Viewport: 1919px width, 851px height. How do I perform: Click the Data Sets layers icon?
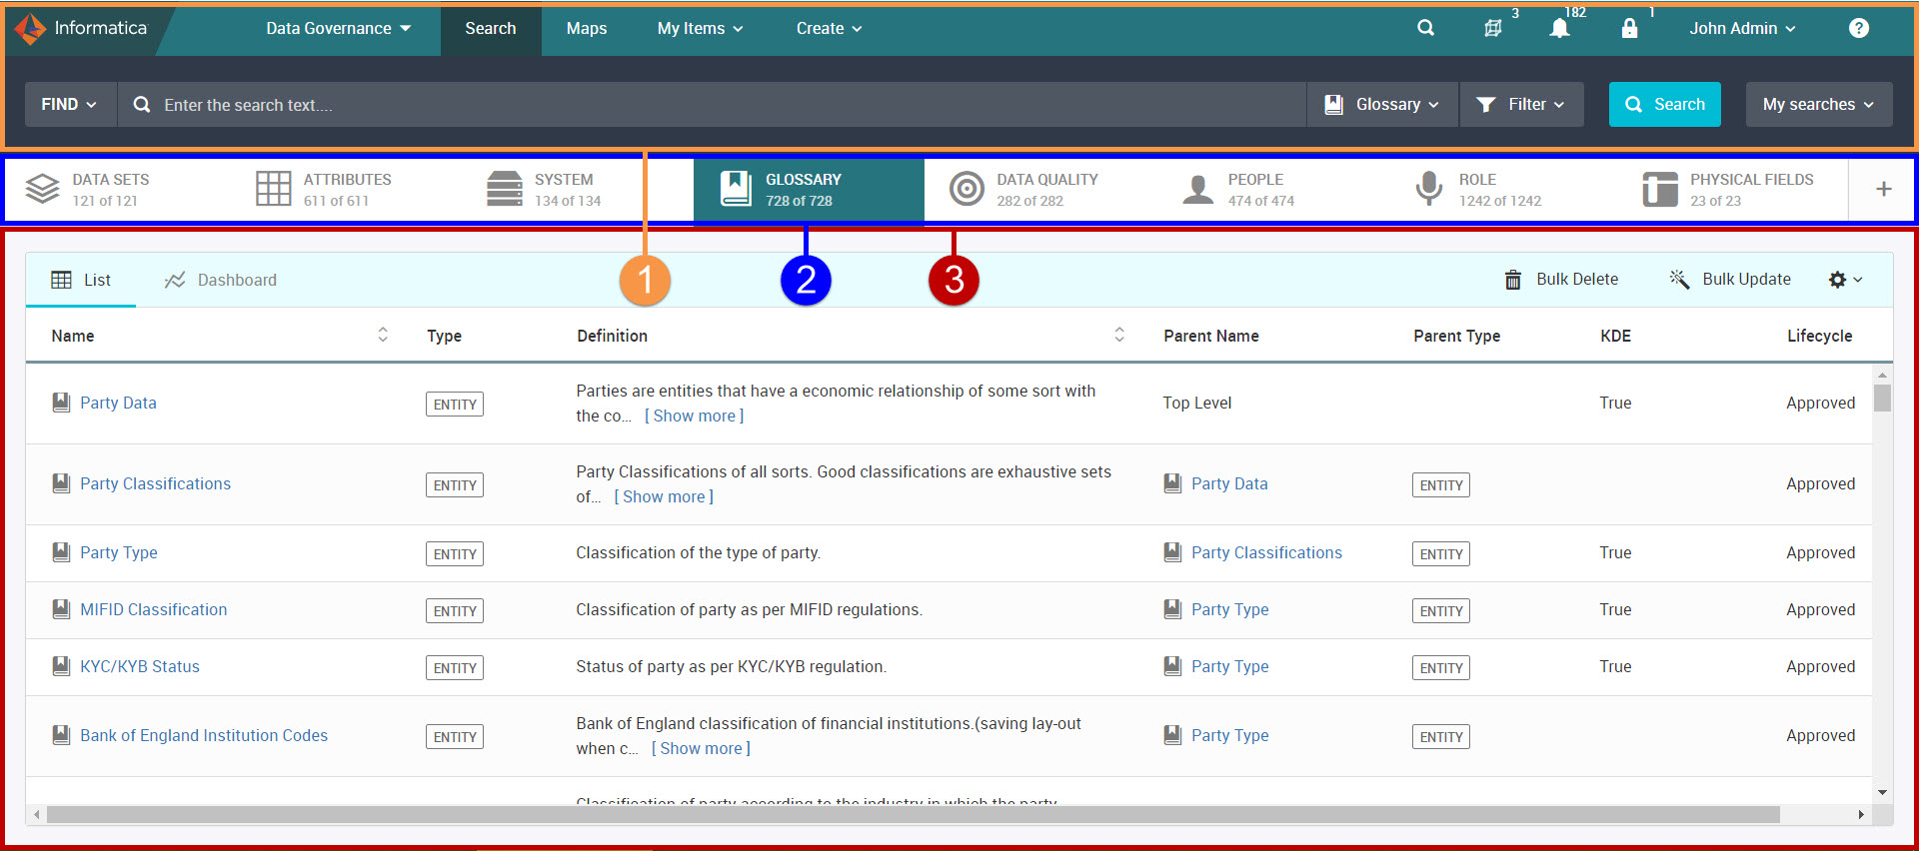coord(43,189)
